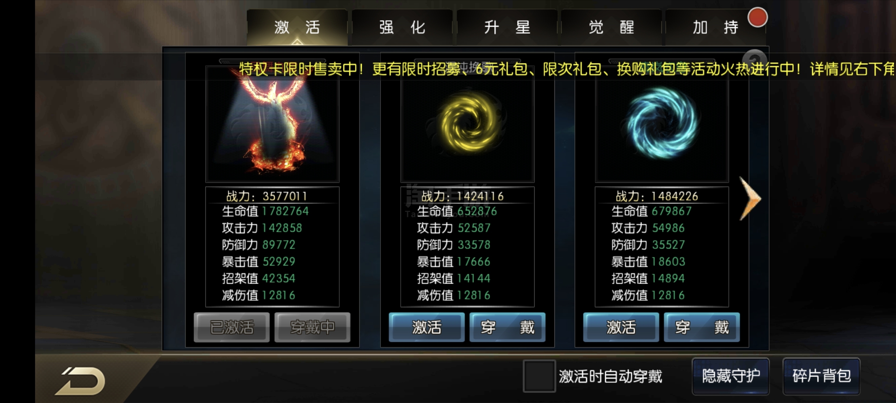The width and height of the screenshot is (896, 403).
Task: Enable 激活时自动穿戴 checkbox
Action: point(539,376)
